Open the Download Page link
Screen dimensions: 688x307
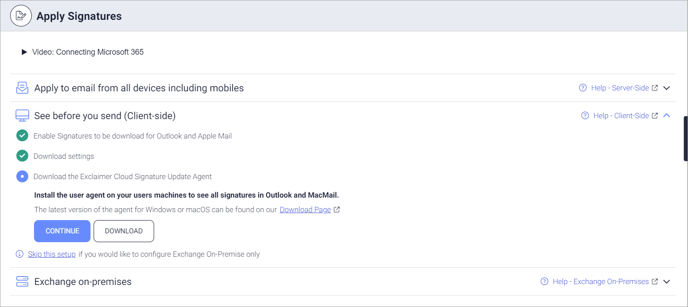tap(305, 210)
